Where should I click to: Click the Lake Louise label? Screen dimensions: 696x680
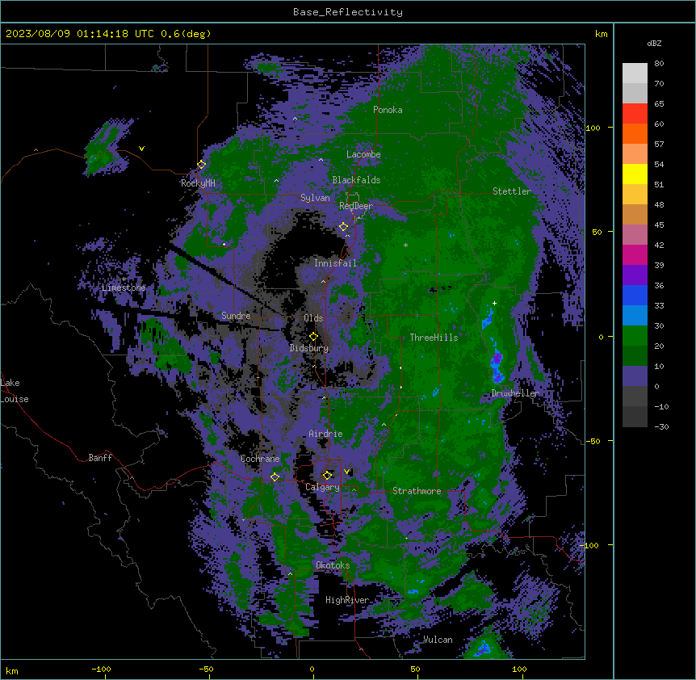click(x=15, y=391)
